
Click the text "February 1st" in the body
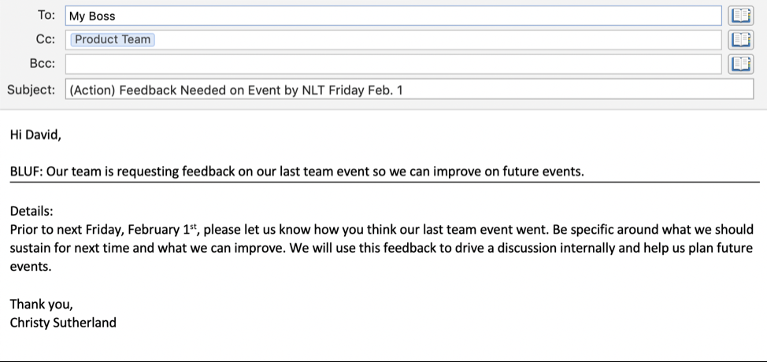[x=162, y=230]
